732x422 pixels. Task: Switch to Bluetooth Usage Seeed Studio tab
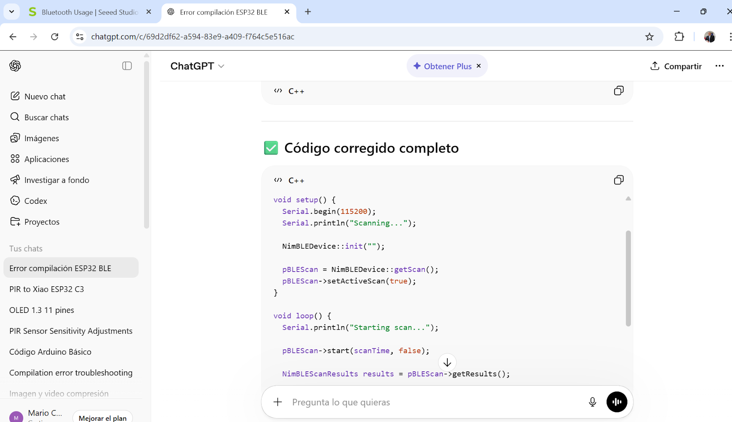[90, 12]
